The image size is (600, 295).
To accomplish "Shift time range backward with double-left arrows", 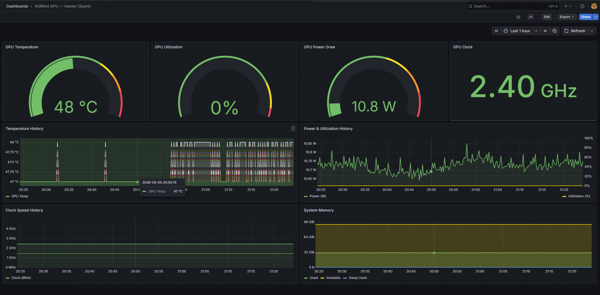I will (497, 31).
